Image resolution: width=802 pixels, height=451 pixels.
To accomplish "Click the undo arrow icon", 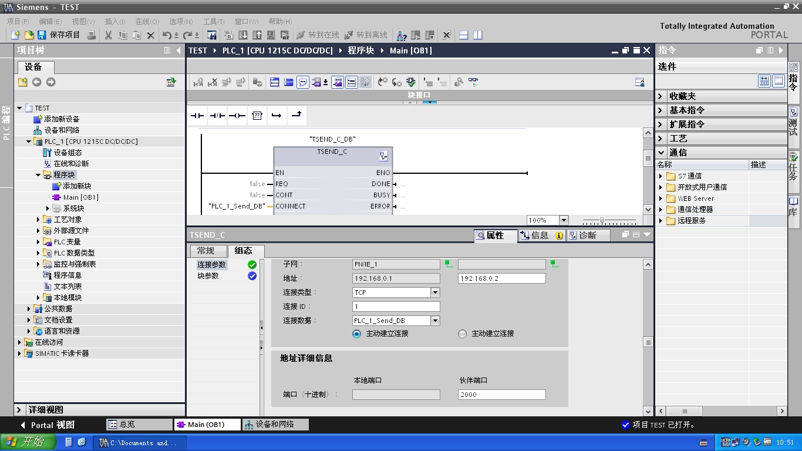I will (x=167, y=35).
